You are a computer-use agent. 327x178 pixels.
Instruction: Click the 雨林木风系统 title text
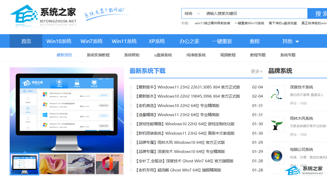click(x=301, y=118)
